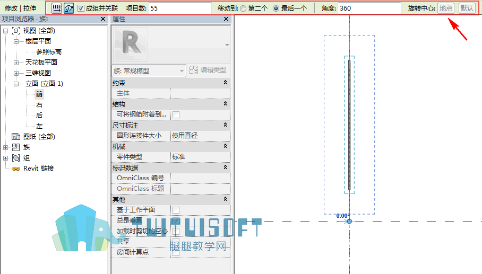Click the 族 families icon in browser
This screenshot has width=482, height=274.
click(x=16, y=147)
